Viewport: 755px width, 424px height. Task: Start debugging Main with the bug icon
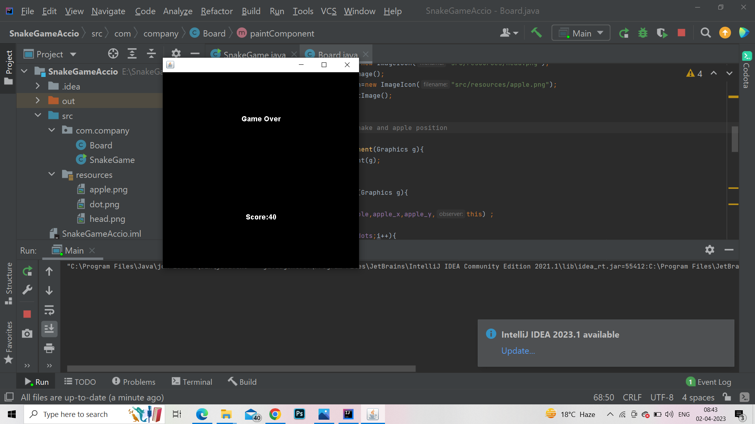tap(643, 33)
